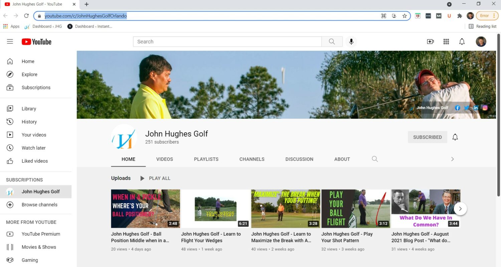Open Subscriptions in sidebar
This screenshot has height=267, width=501.
point(36,87)
